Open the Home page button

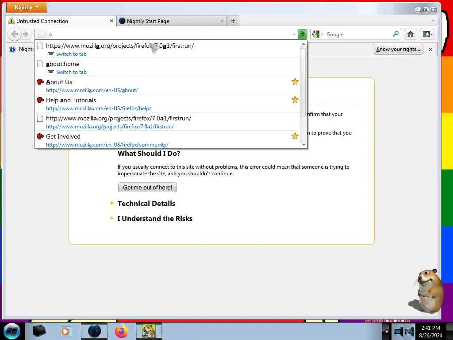pyautogui.click(x=410, y=35)
